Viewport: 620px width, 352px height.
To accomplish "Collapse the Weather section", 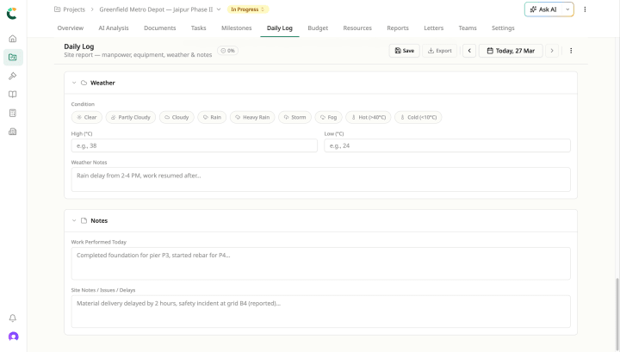I will point(74,83).
